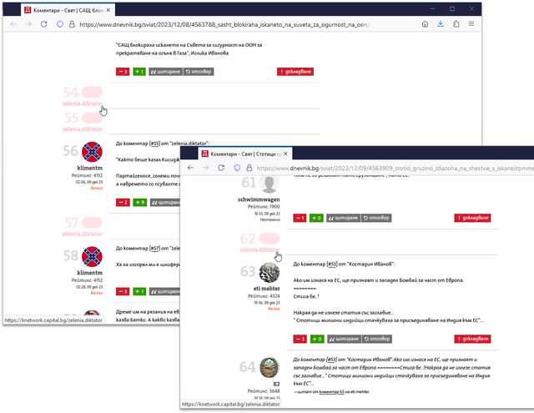
Task: Open the [#57] comment reference link
Action: pyautogui.click(x=154, y=248)
